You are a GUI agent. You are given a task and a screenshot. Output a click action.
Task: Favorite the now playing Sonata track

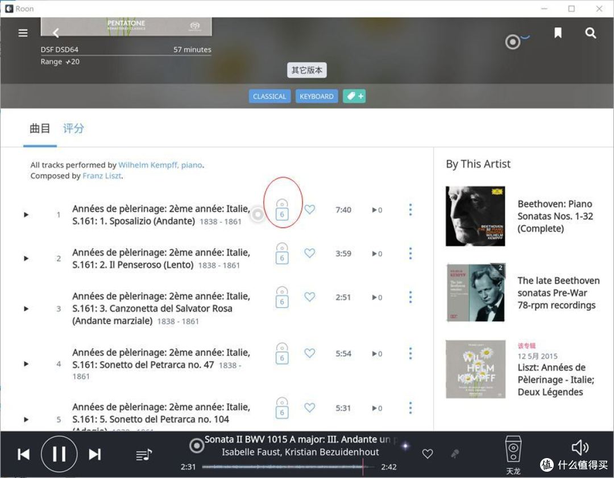pyautogui.click(x=428, y=454)
